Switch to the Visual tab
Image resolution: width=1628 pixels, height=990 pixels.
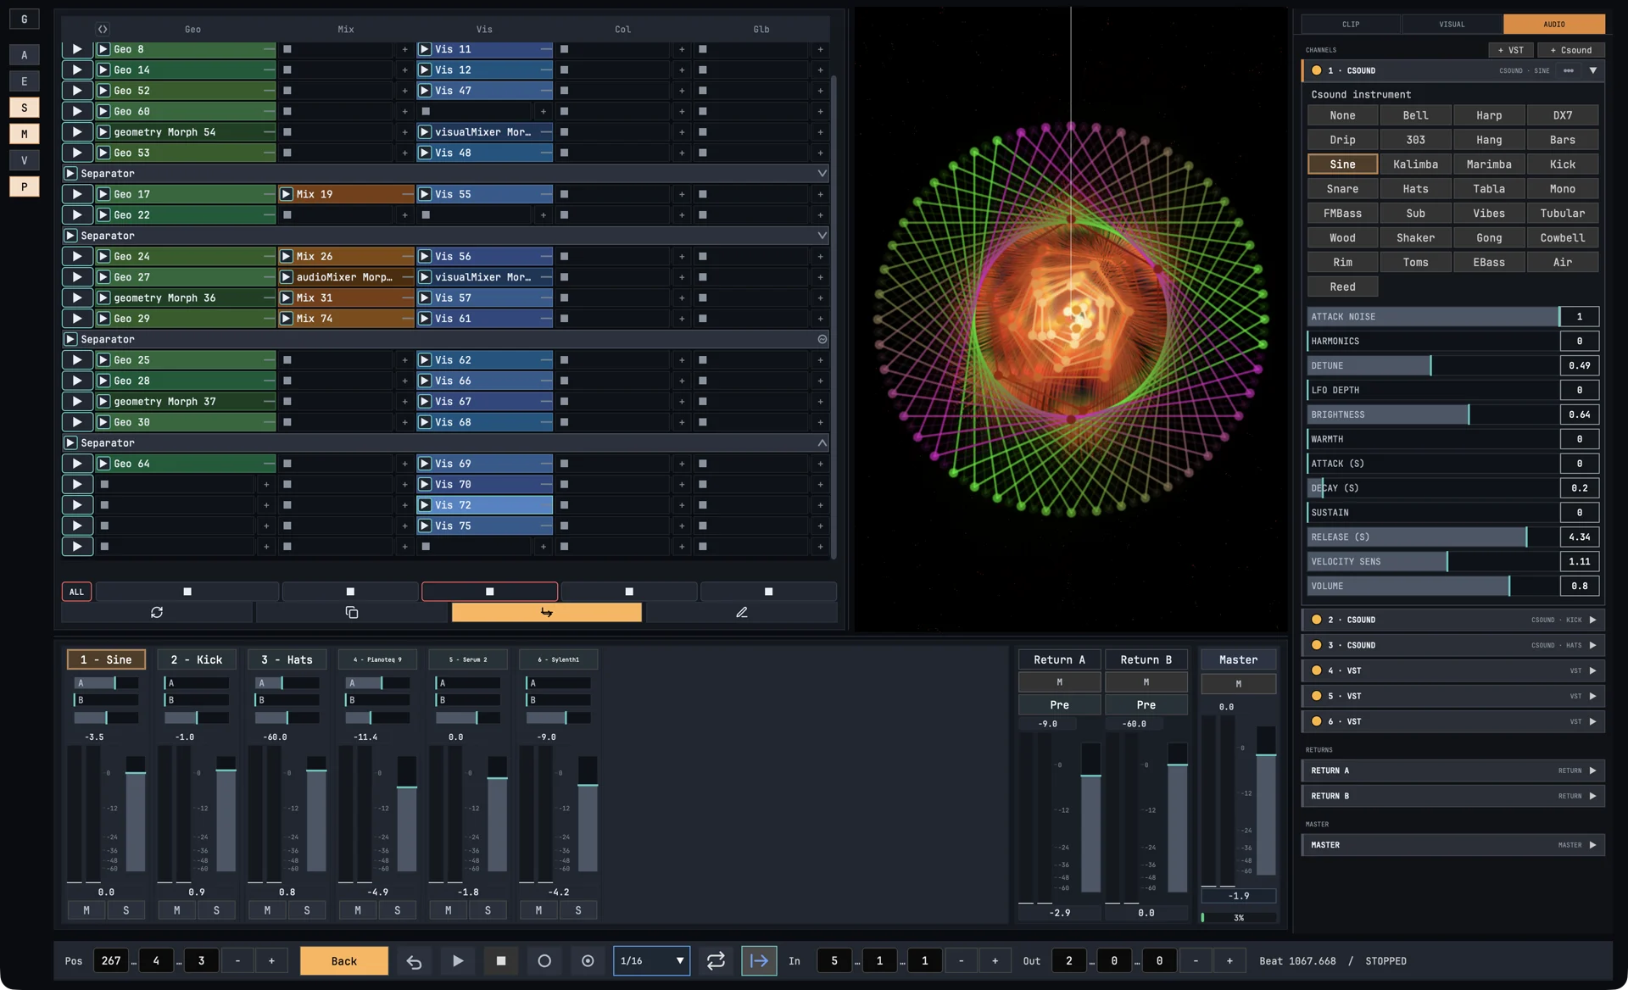click(x=1452, y=24)
